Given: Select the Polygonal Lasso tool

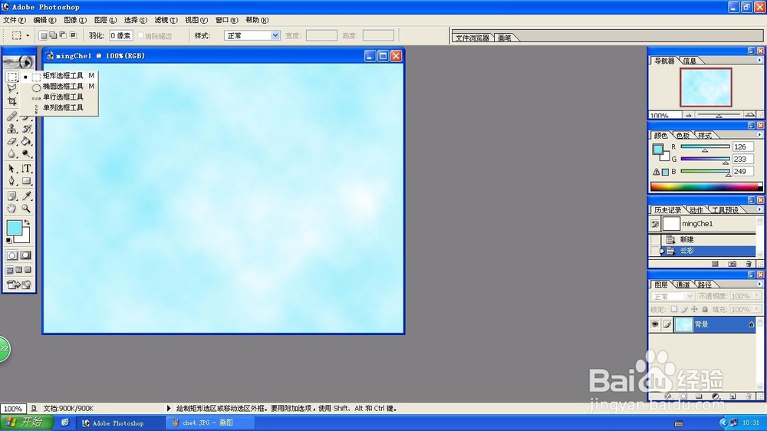Looking at the screenshot, I should click(x=12, y=88).
